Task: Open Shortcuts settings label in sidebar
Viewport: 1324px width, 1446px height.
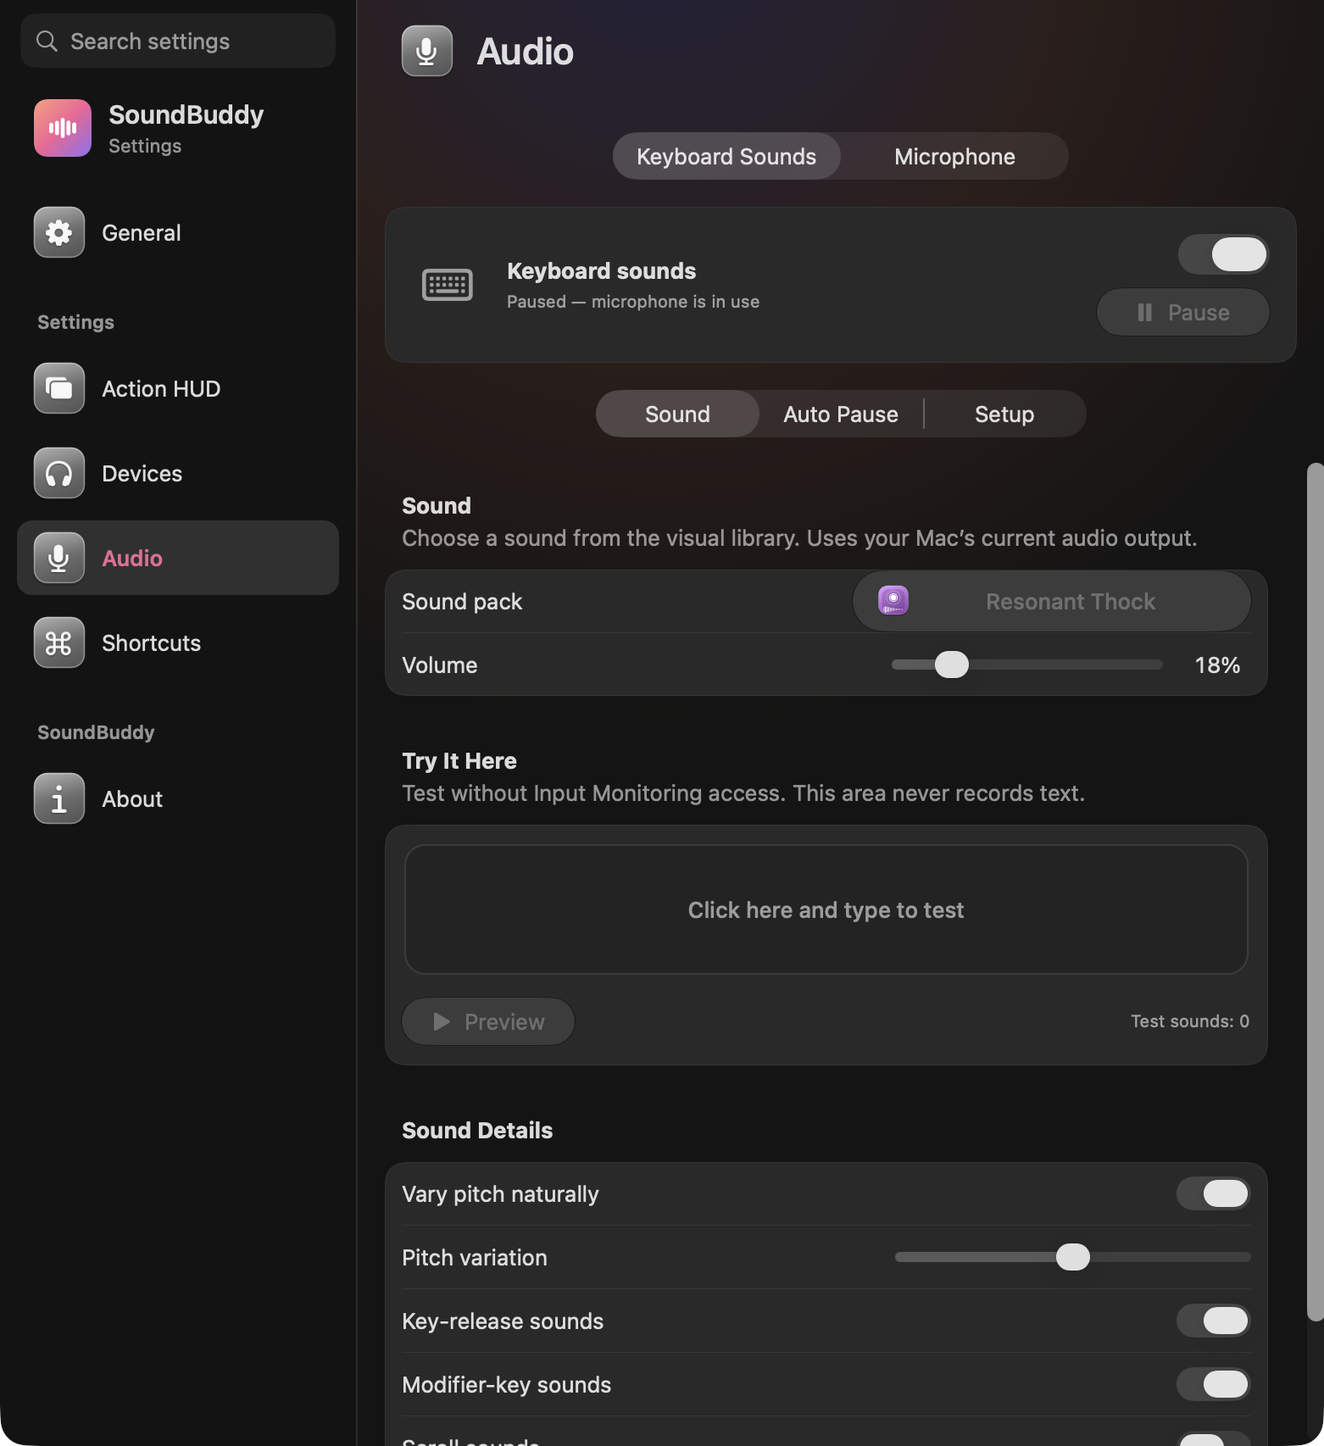Action: coord(152,642)
